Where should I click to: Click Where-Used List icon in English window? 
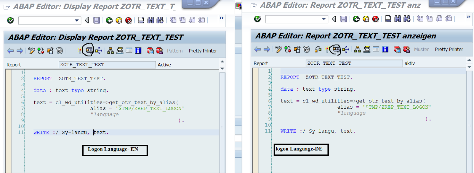point(99,51)
